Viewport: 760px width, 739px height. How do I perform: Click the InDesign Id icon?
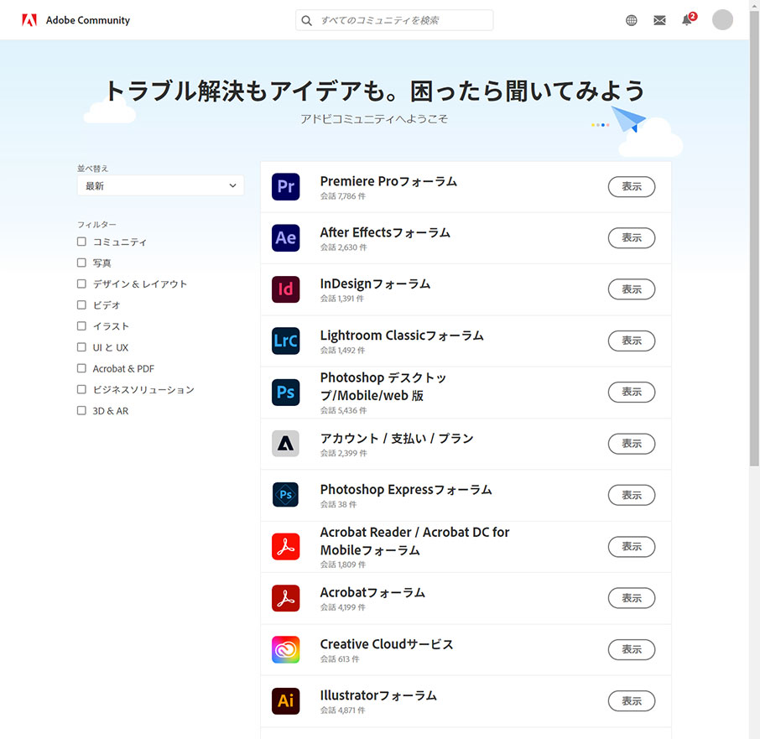(x=285, y=289)
